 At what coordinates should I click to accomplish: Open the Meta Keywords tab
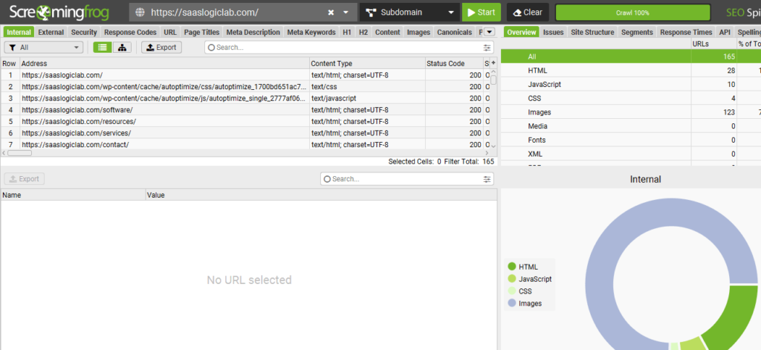click(311, 32)
